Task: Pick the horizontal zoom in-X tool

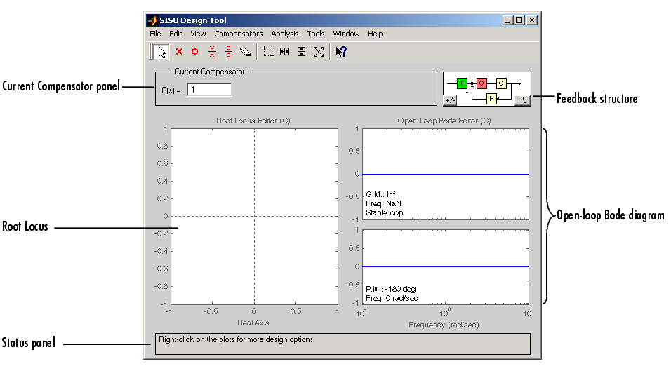Action: click(x=284, y=52)
